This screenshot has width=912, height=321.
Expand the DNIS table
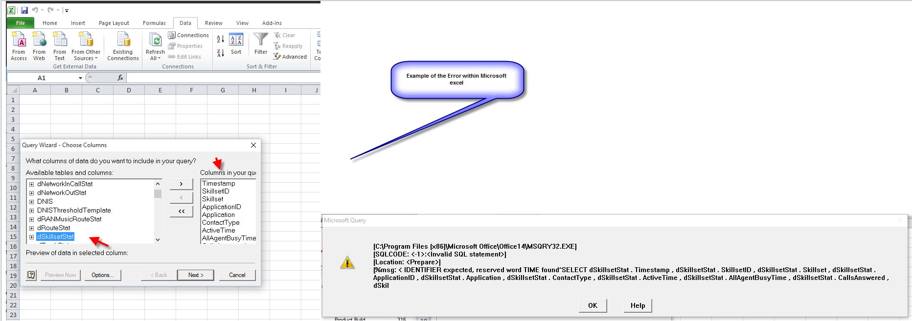point(32,202)
